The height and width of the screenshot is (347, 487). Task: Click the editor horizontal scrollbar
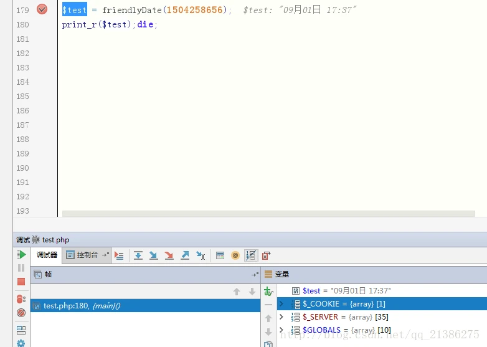coord(268,214)
